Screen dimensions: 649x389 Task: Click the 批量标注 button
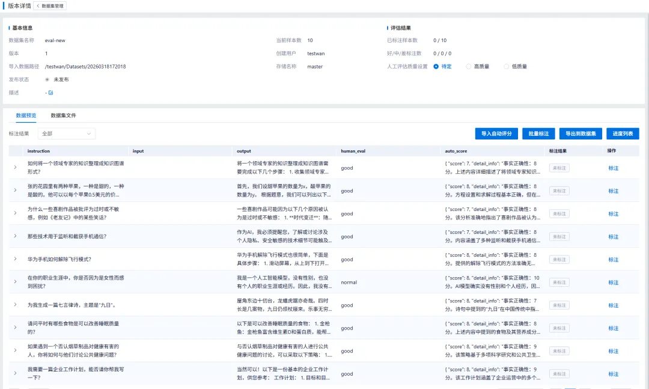[x=538, y=133]
